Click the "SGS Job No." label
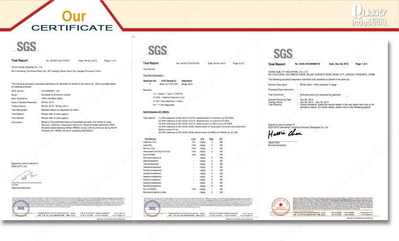 click(18, 91)
